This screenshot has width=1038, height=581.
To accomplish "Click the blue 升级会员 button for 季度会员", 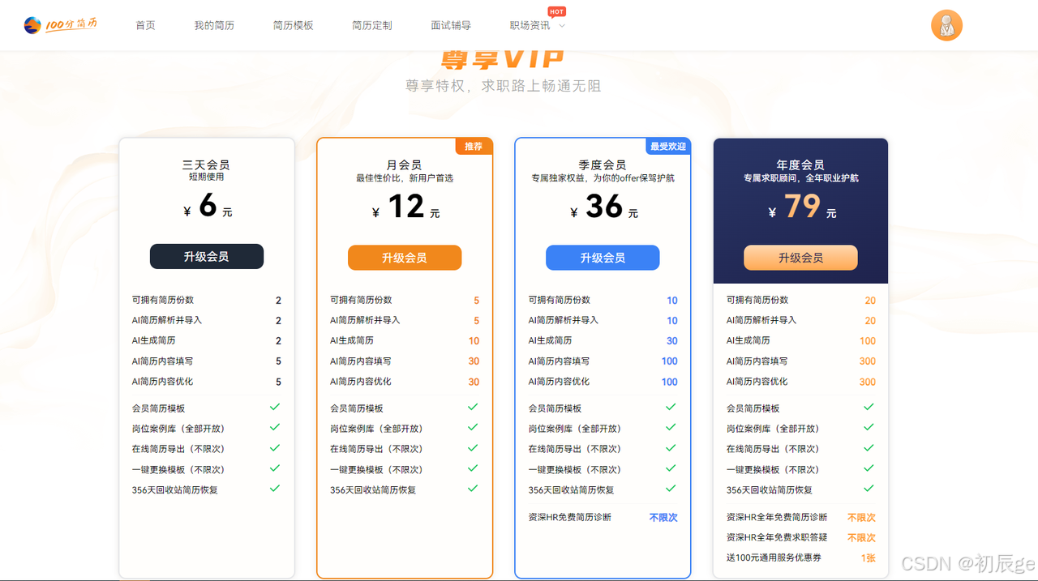I will (x=603, y=258).
